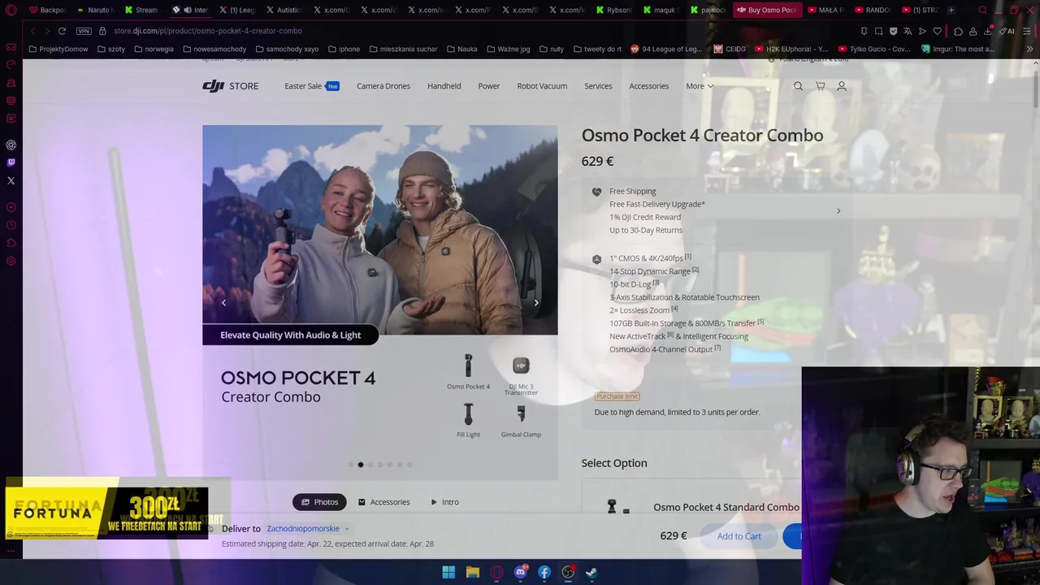Click the Free Shipping text

tap(633, 191)
